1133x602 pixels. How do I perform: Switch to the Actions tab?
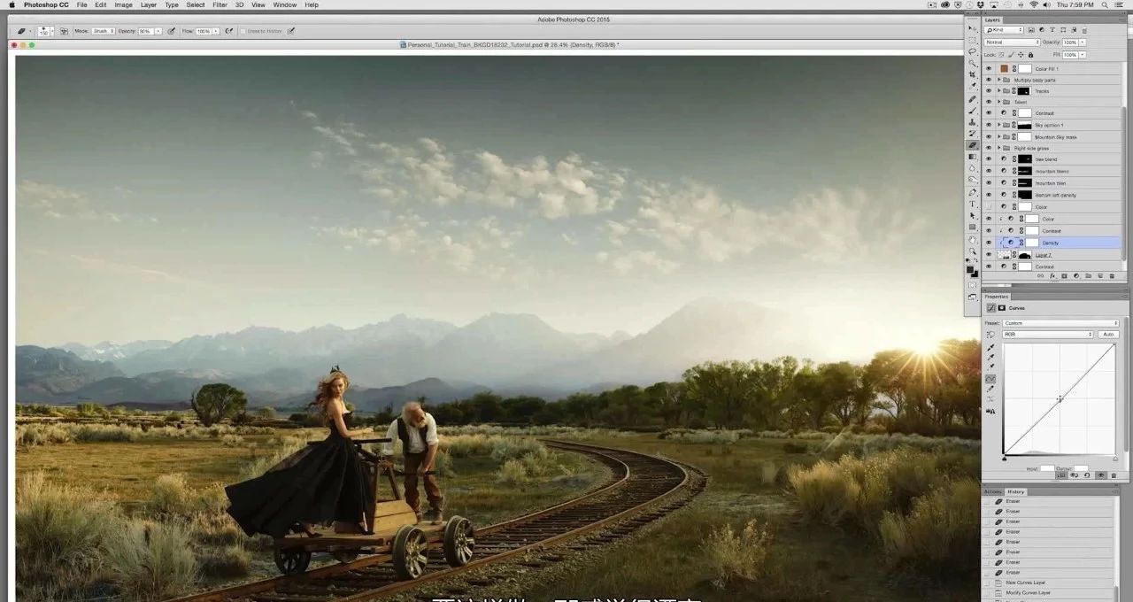993,491
